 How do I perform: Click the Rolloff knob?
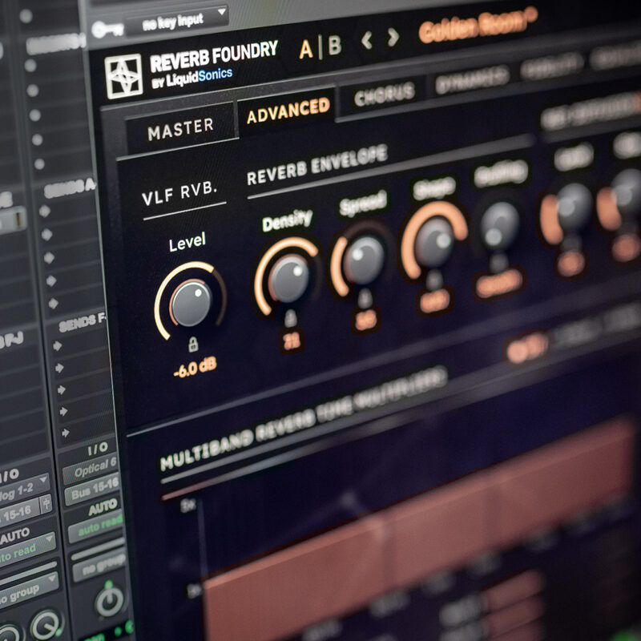[498, 226]
